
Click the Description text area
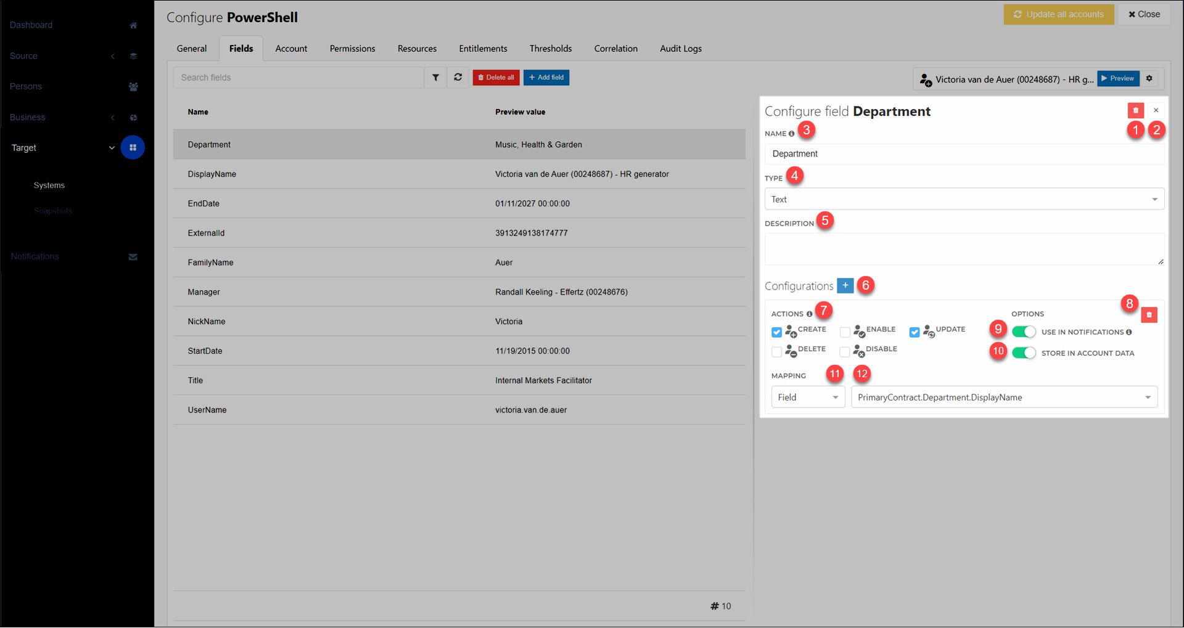tap(964, 249)
